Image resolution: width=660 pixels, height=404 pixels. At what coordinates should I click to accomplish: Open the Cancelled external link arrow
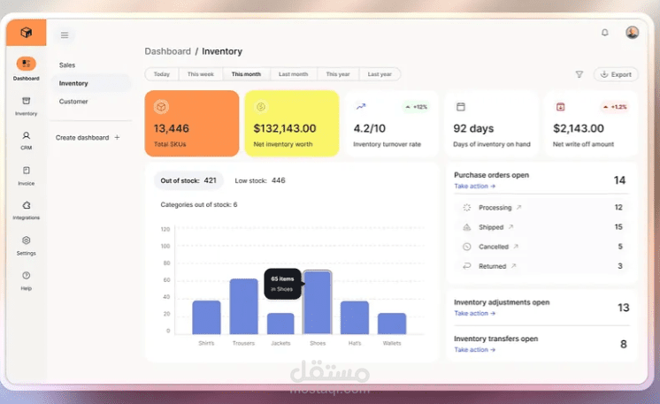click(516, 246)
